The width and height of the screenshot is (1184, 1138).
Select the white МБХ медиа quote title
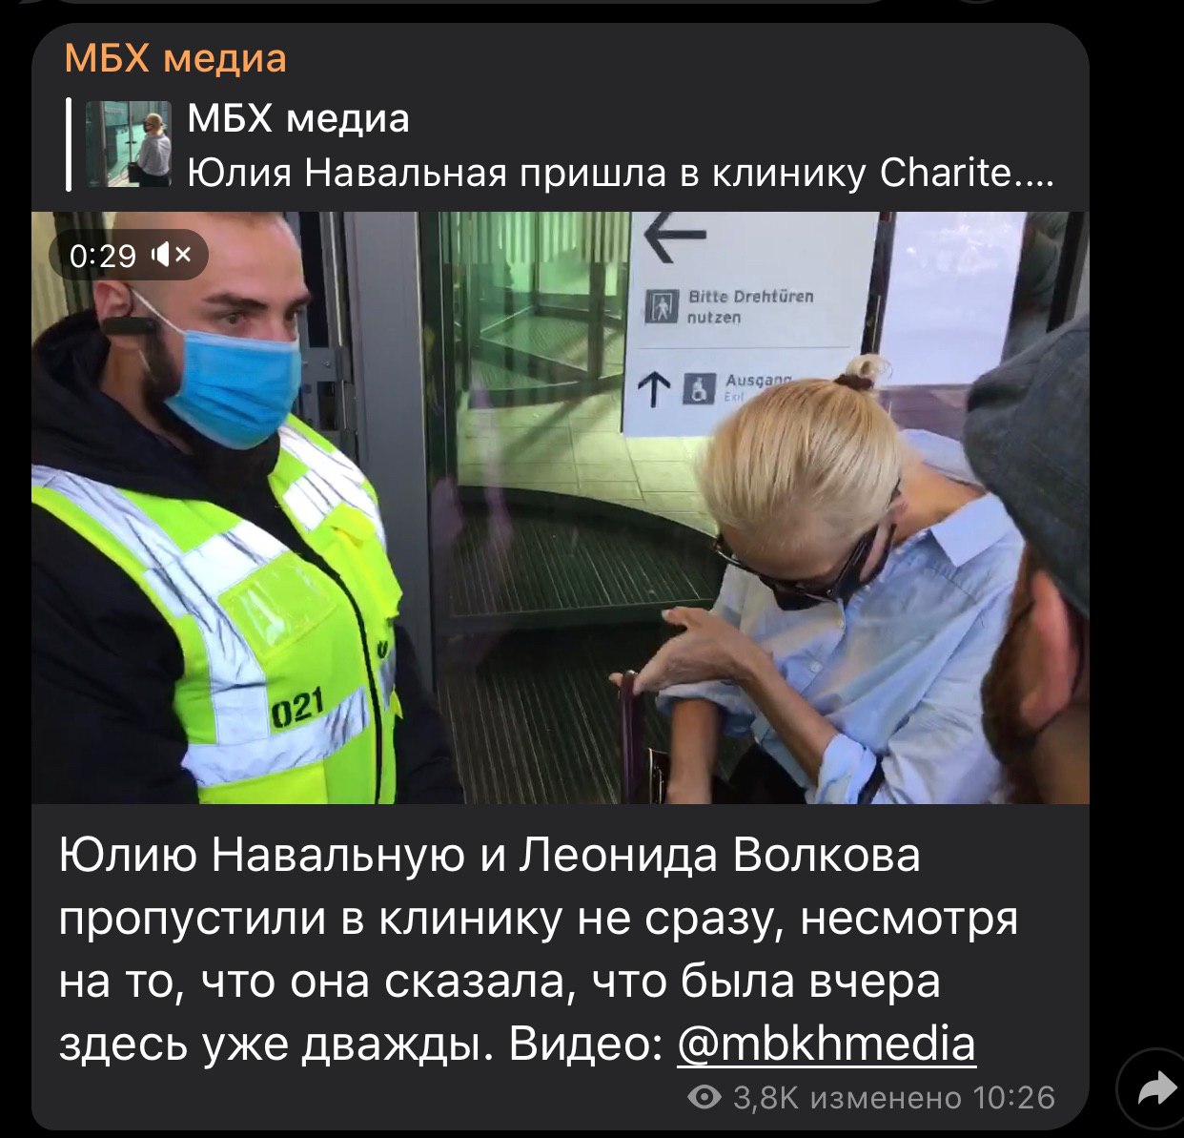pyautogui.click(x=298, y=119)
